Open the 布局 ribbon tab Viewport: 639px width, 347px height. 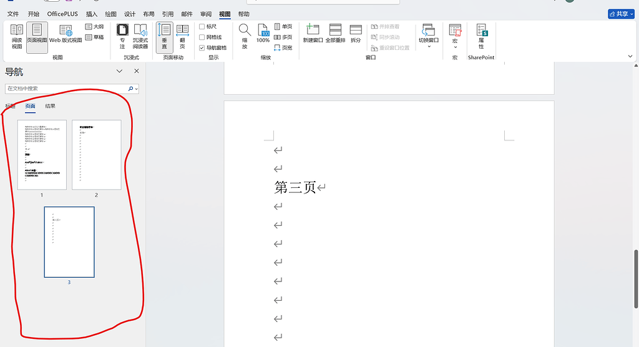149,14
